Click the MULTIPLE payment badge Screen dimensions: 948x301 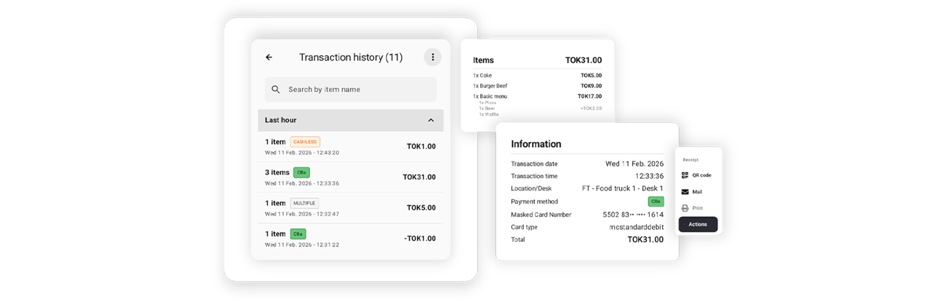[304, 203]
